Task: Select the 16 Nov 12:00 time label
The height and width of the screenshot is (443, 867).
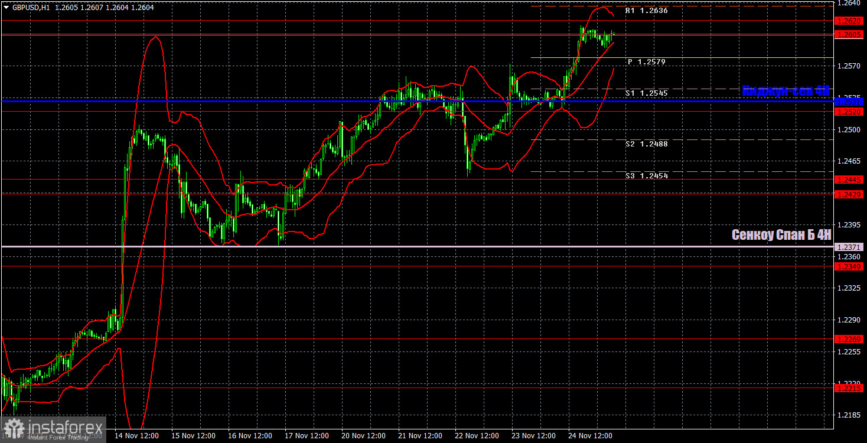Action: click(x=250, y=436)
